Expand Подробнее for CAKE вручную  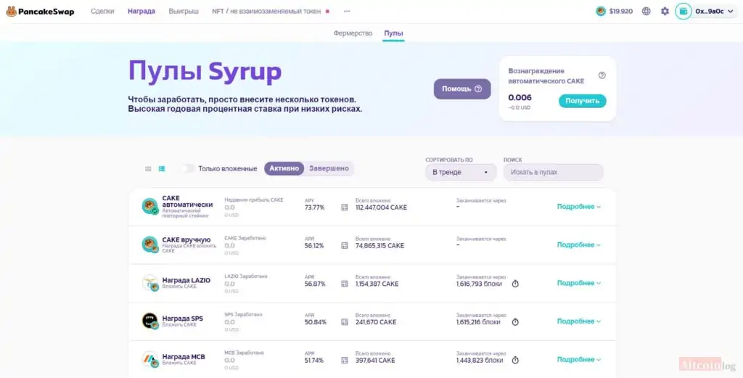tap(578, 245)
